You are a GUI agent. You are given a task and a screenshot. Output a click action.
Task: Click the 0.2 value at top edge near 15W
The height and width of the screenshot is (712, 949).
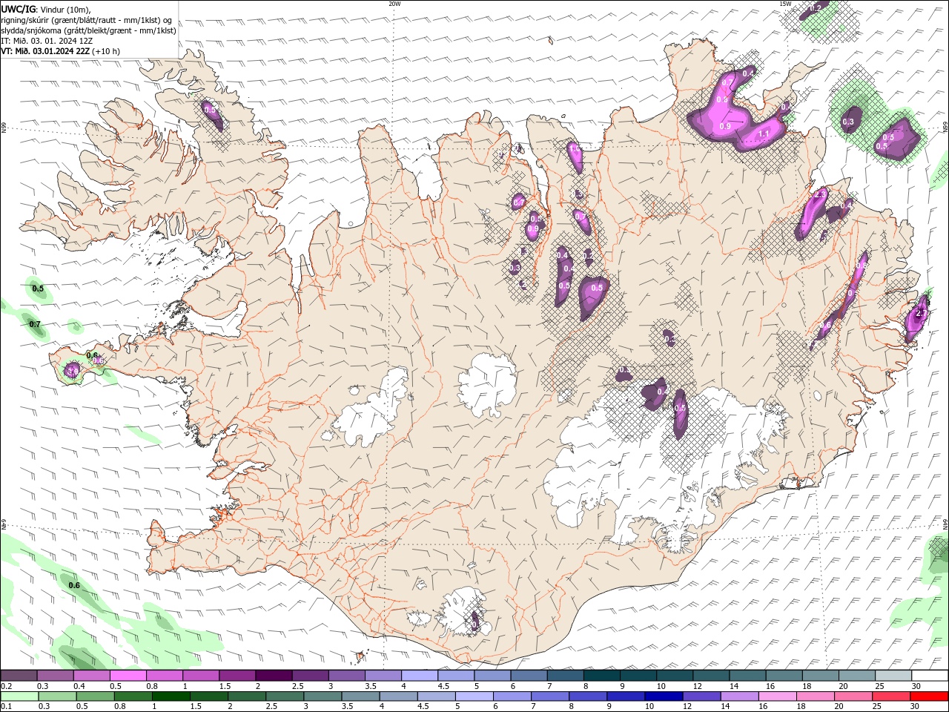pyautogui.click(x=816, y=8)
